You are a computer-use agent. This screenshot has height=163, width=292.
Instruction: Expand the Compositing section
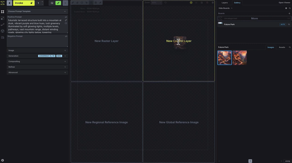(x=37, y=61)
